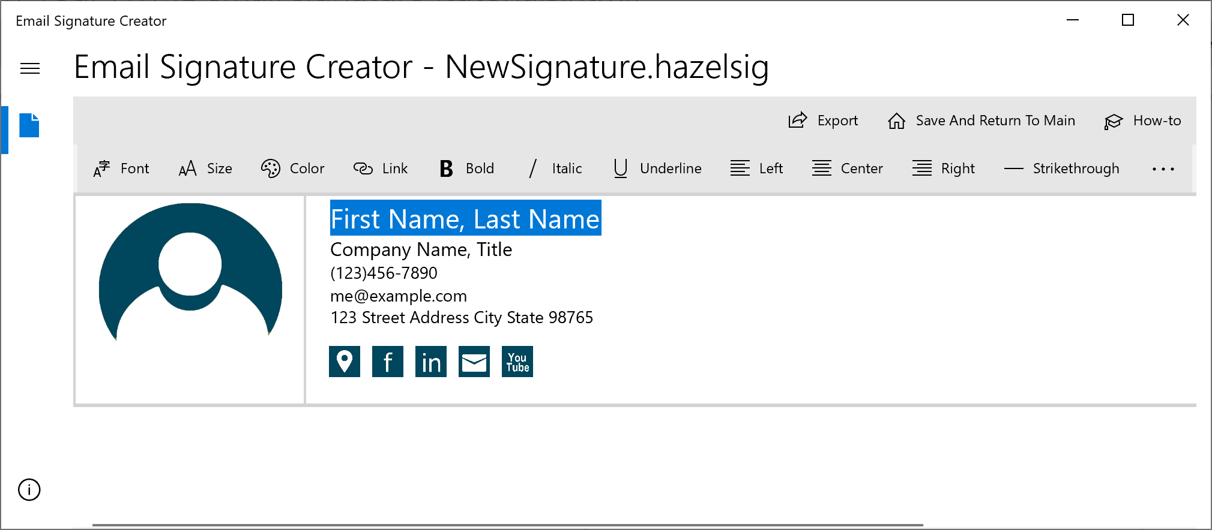Viewport: 1212px width, 530px height.
Task: Click the Company Name, Title line
Action: point(421,249)
